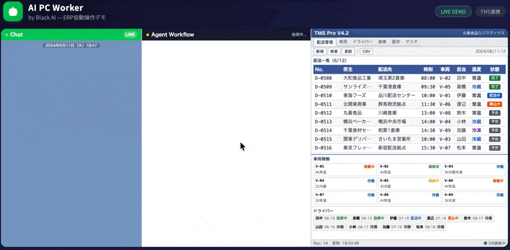Click destination 品川配送センター
The height and width of the screenshot is (250, 510).
tap(397, 96)
